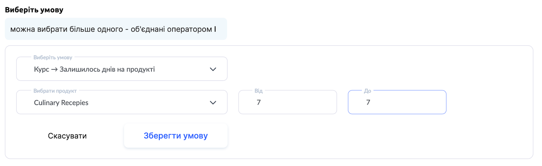The width and height of the screenshot is (542, 166).
Task: Click 'Залишилось днів на продукті' text
Action: [107, 69]
